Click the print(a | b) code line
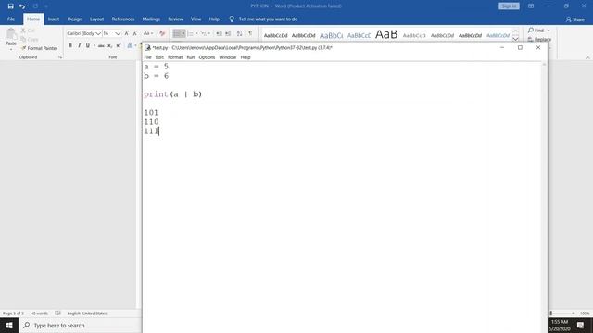 pyautogui.click(x=173, y=94)
